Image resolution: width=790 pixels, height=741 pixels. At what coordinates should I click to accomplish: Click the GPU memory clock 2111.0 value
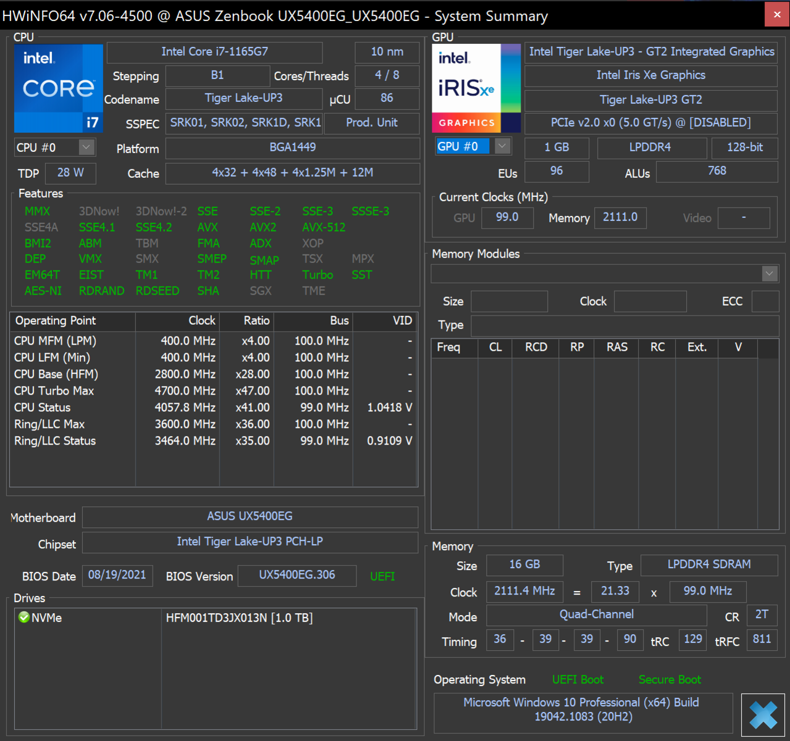[620, 217]
